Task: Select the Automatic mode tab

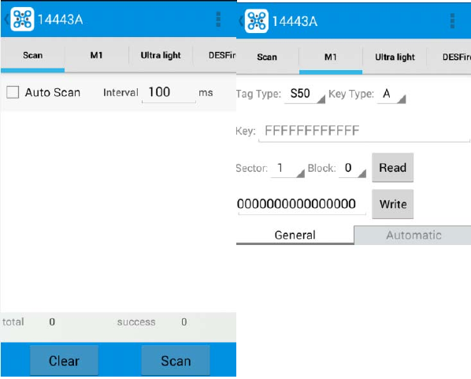Action: (414, 236)
